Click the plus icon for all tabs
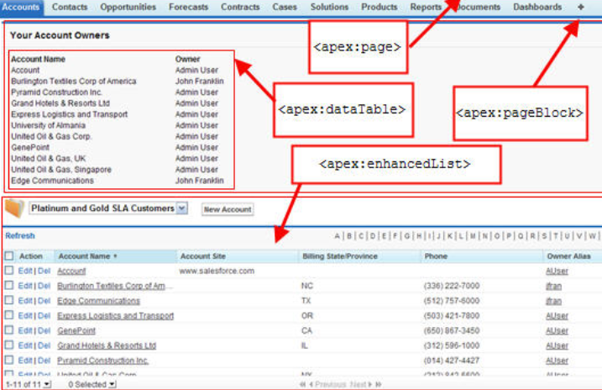This screenshot has height=390, width=602. coord(581,7)
